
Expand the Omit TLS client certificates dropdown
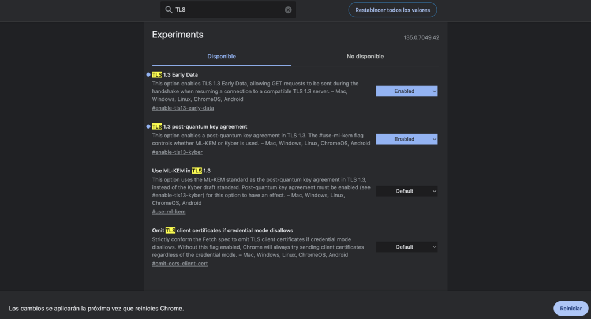(406, 247)
